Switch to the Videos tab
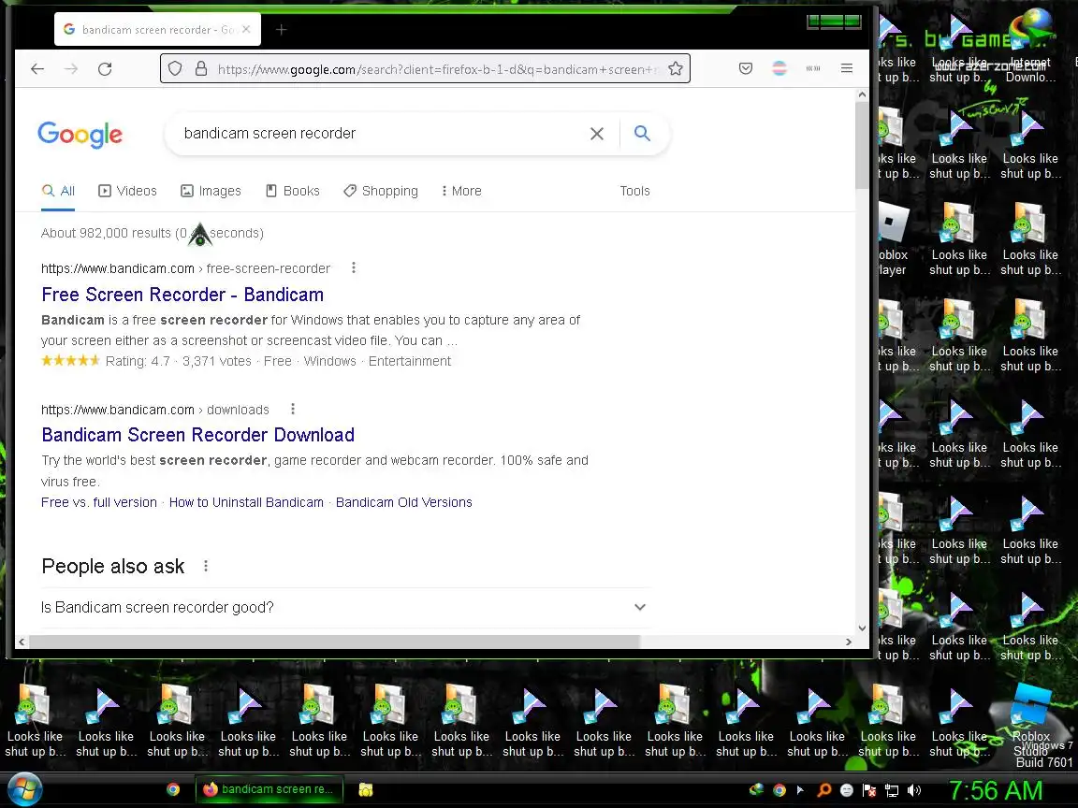 (127, 191)
